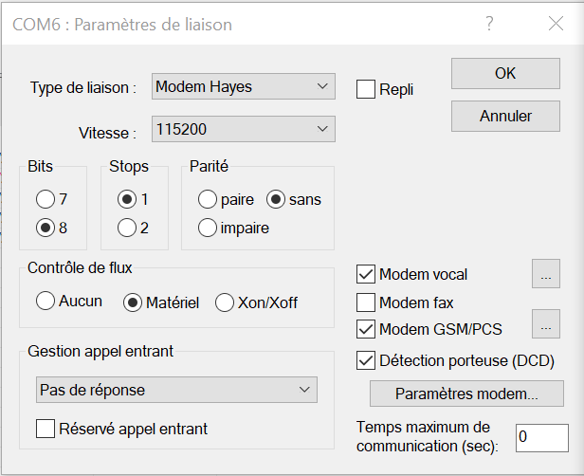
Task: Select impaire parity radio button
Action: (x=208, y=228)
